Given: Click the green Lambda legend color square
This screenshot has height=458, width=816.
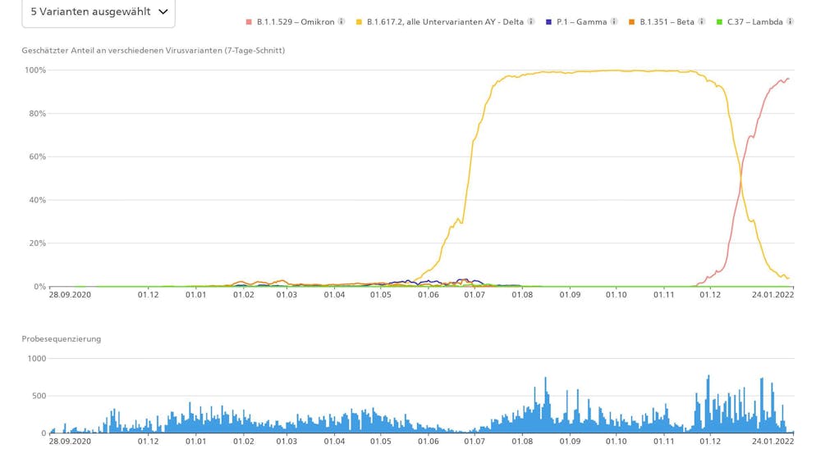Looking at the screenshot, I should pos(720,22).
